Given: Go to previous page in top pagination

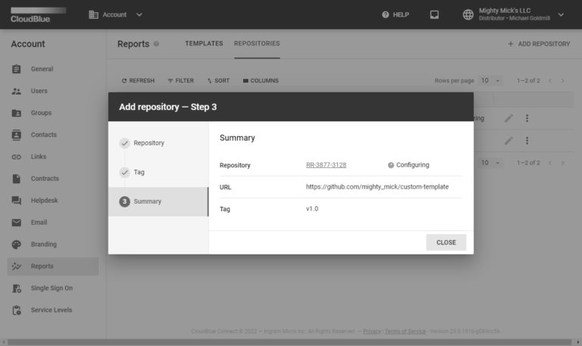Looking at the screenshot, I should [550, 80].
